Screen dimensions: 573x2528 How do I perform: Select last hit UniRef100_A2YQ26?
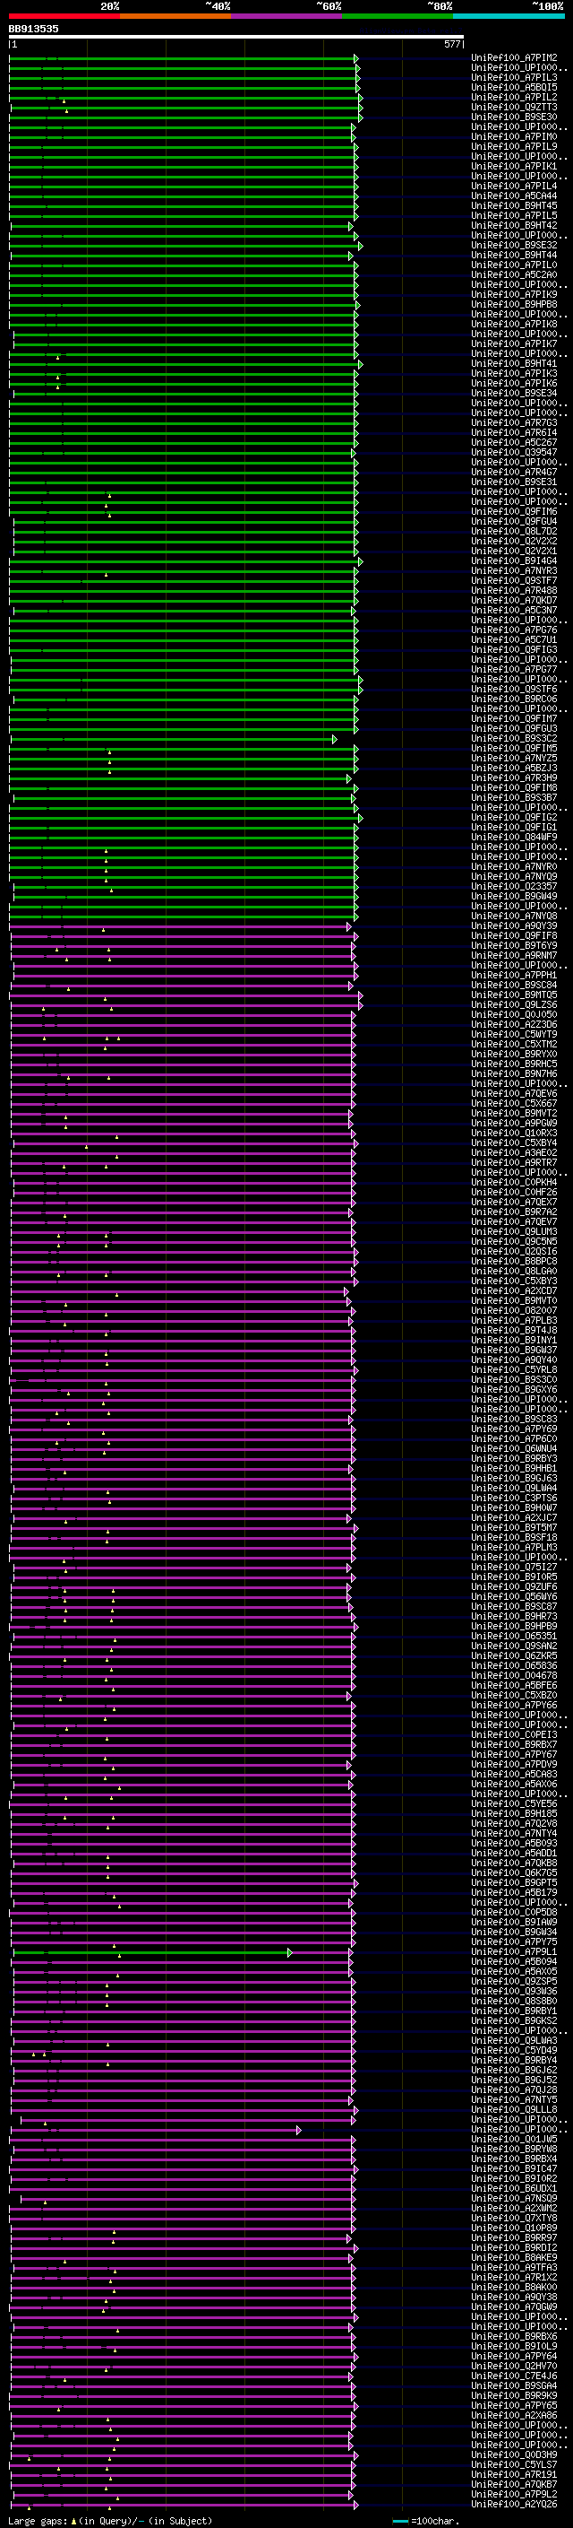[514, 2504]
